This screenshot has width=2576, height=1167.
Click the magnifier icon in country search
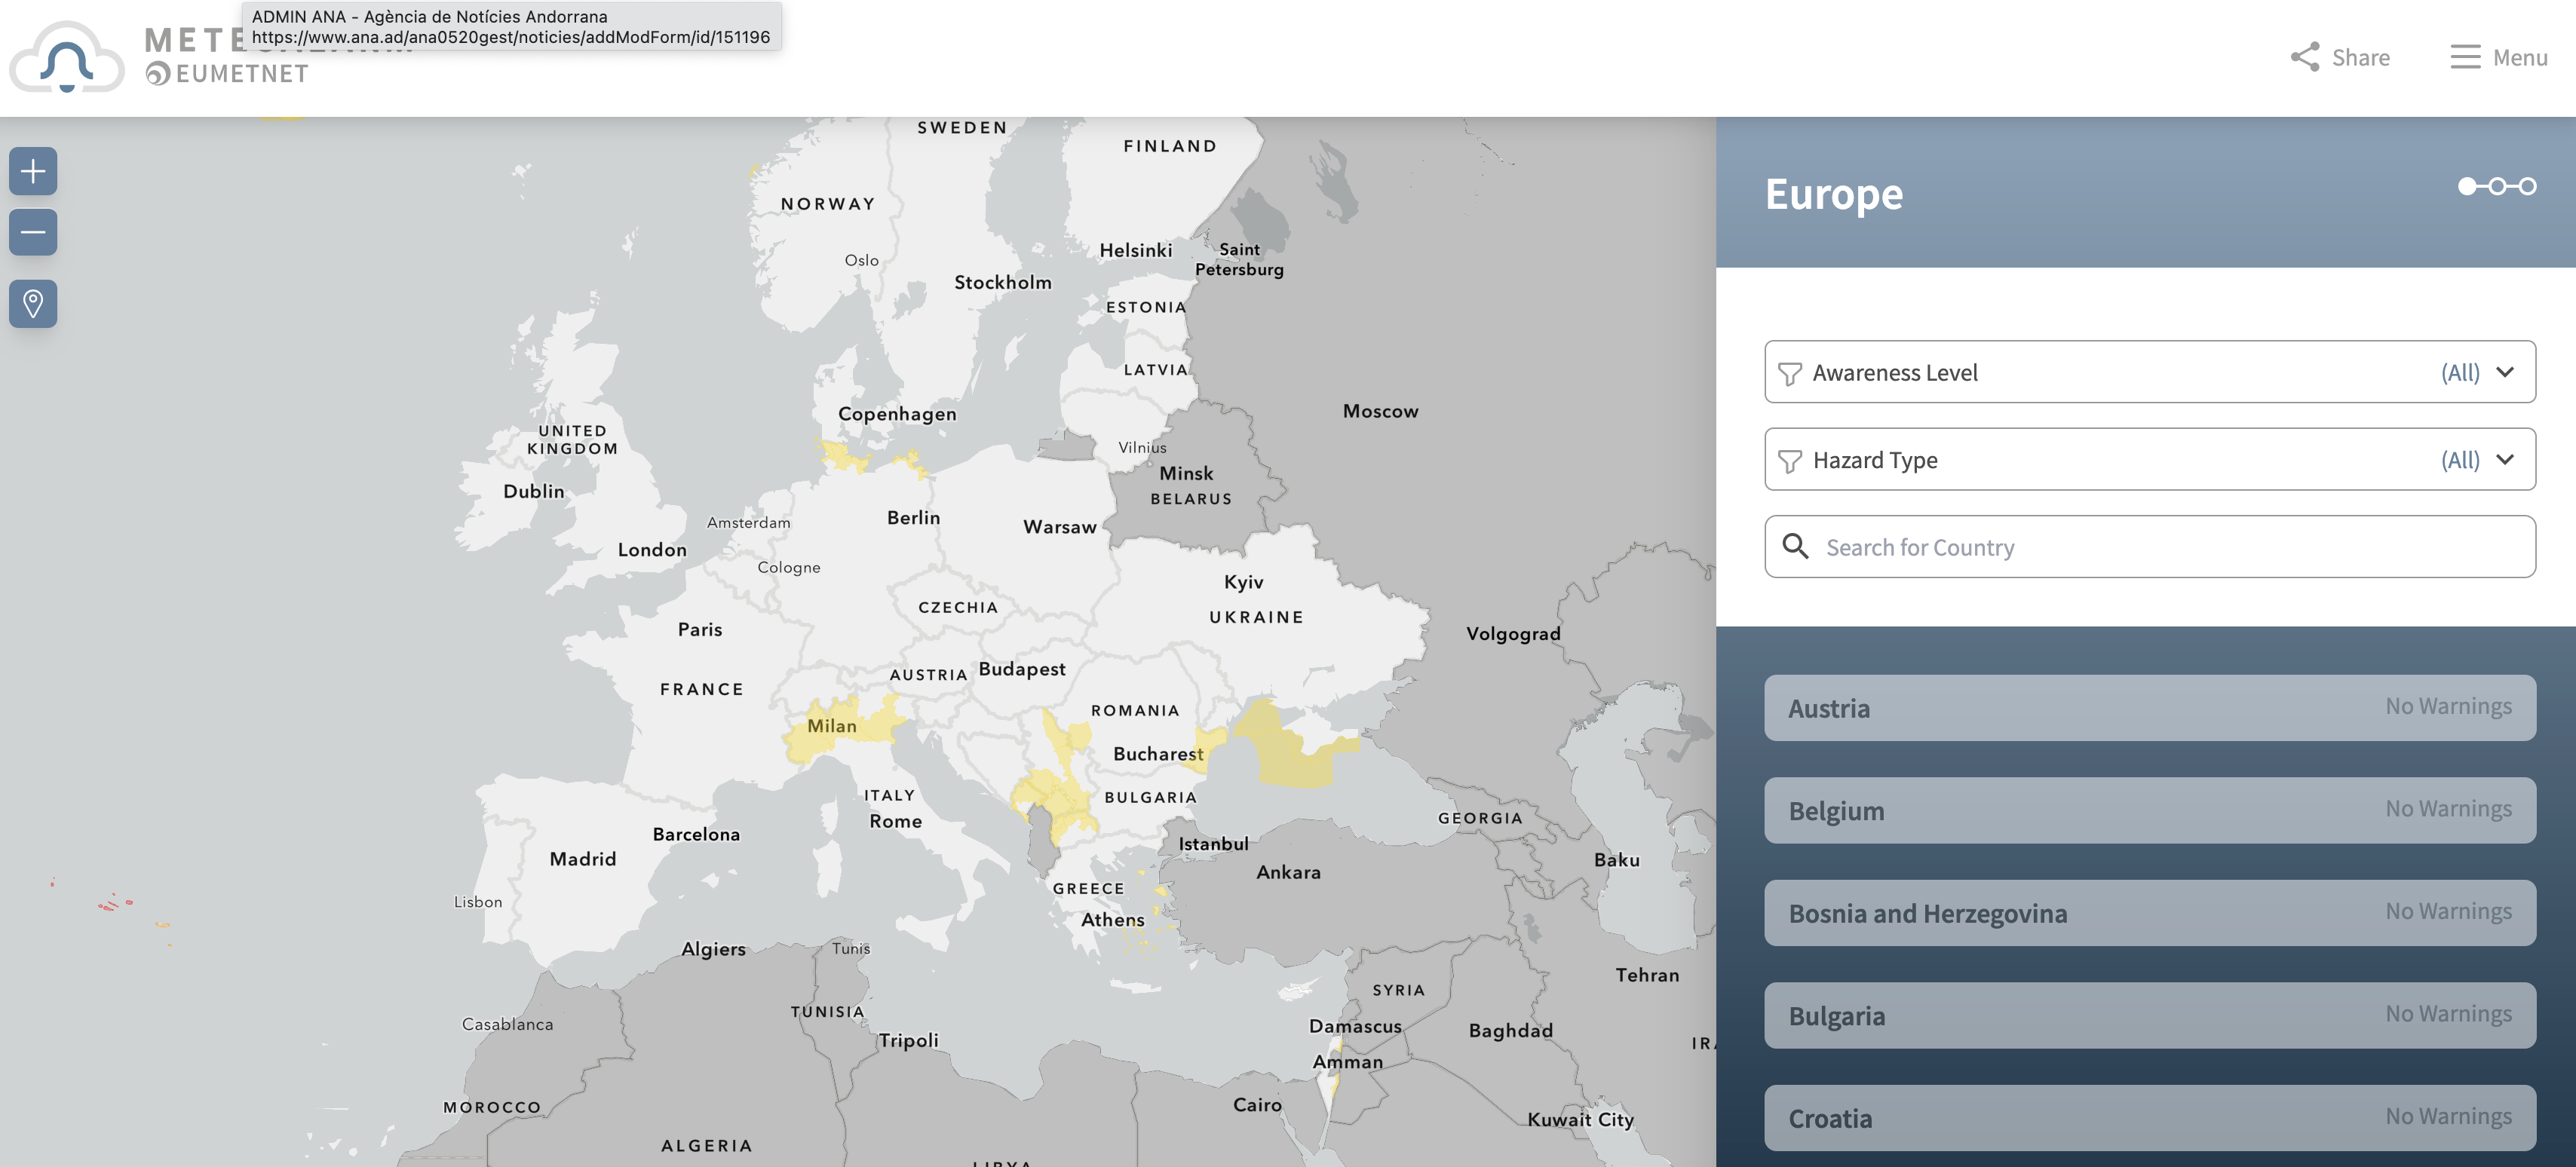point(1795,546)
